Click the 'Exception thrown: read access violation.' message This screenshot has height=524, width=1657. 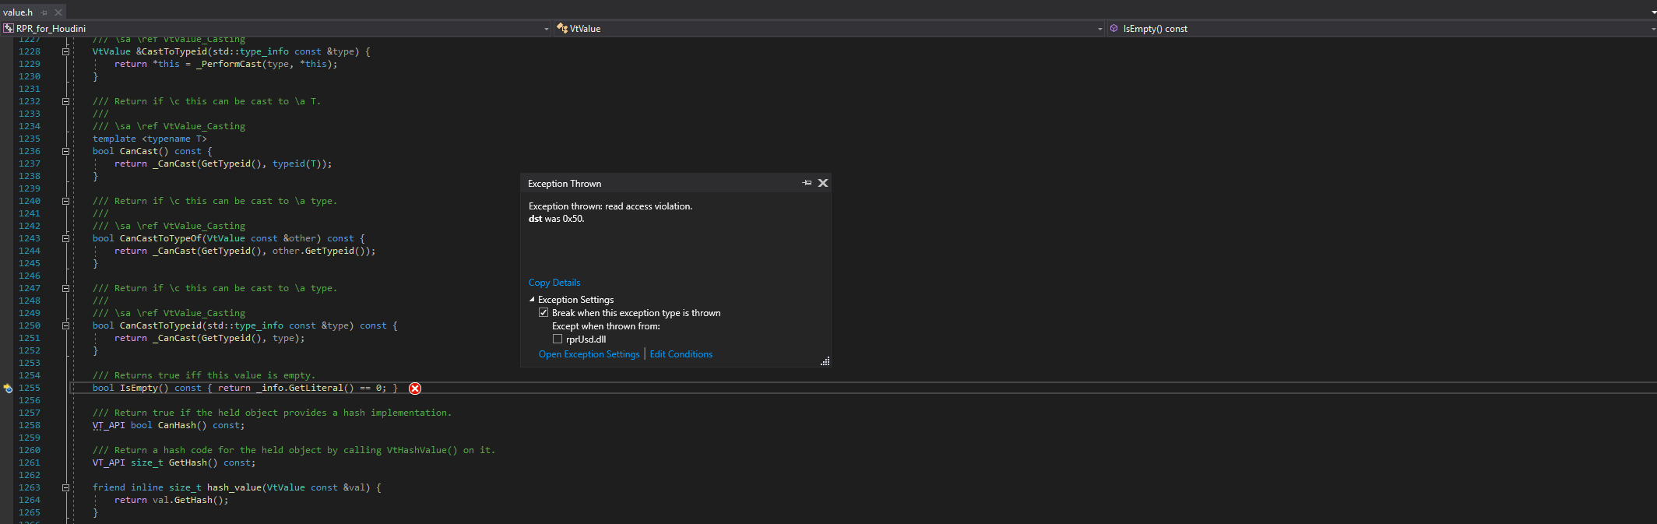tap(610, 206)
